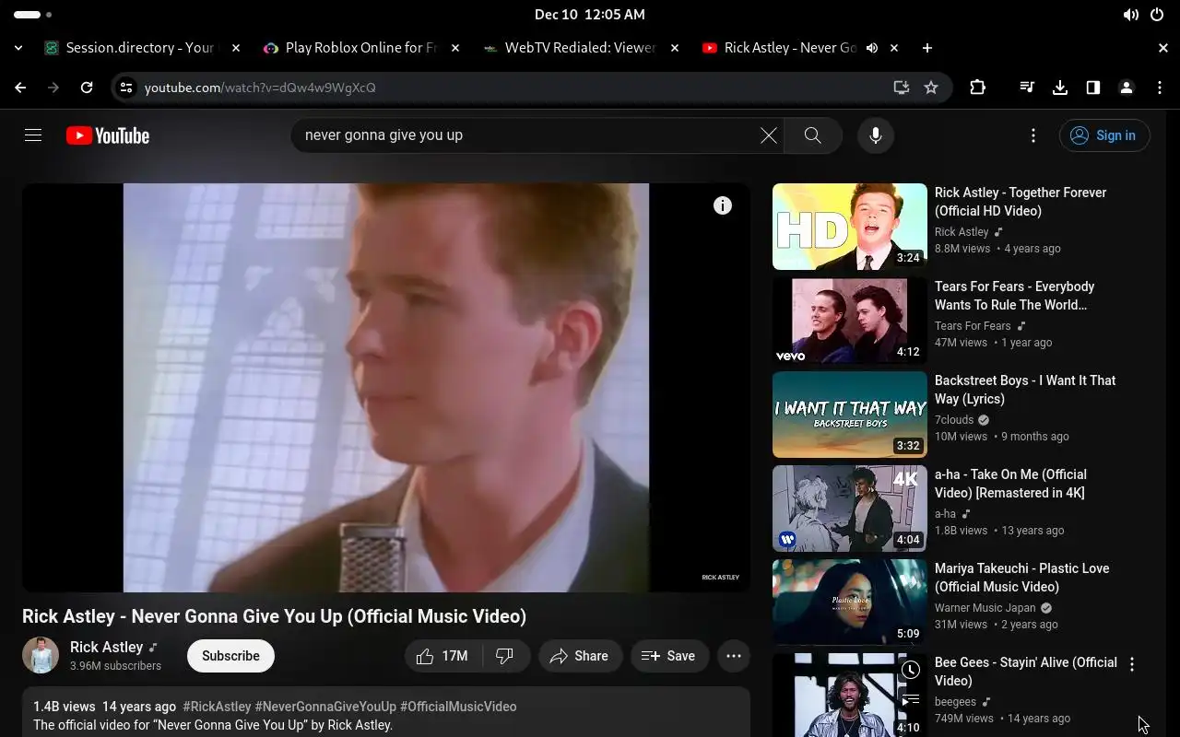The height and width of the screenshot is (737, 1180).
Task: Open more actions ellipsis under the video
Action: click(x=734, y=656)
